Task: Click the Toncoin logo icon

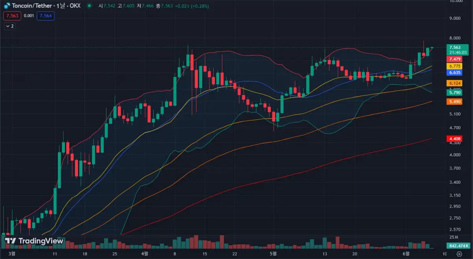Action: pos(6,6)
